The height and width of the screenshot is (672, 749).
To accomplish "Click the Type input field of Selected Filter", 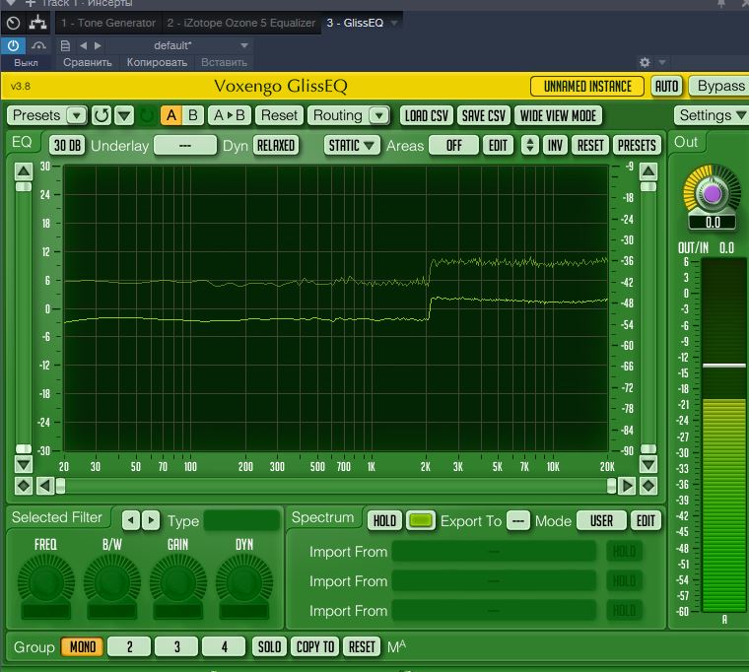I will click(241, 520).
